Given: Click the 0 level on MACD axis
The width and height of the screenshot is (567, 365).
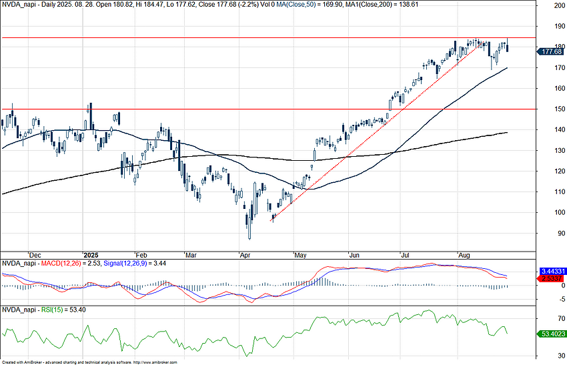Looking at the screenshot, I should point(564,286).
